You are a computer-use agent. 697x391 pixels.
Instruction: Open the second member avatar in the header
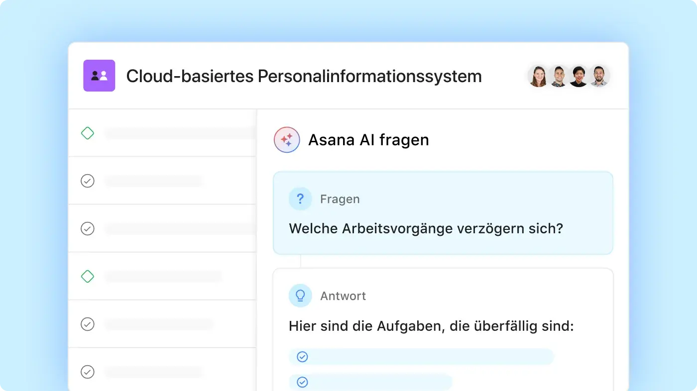[x=559, y=76]
